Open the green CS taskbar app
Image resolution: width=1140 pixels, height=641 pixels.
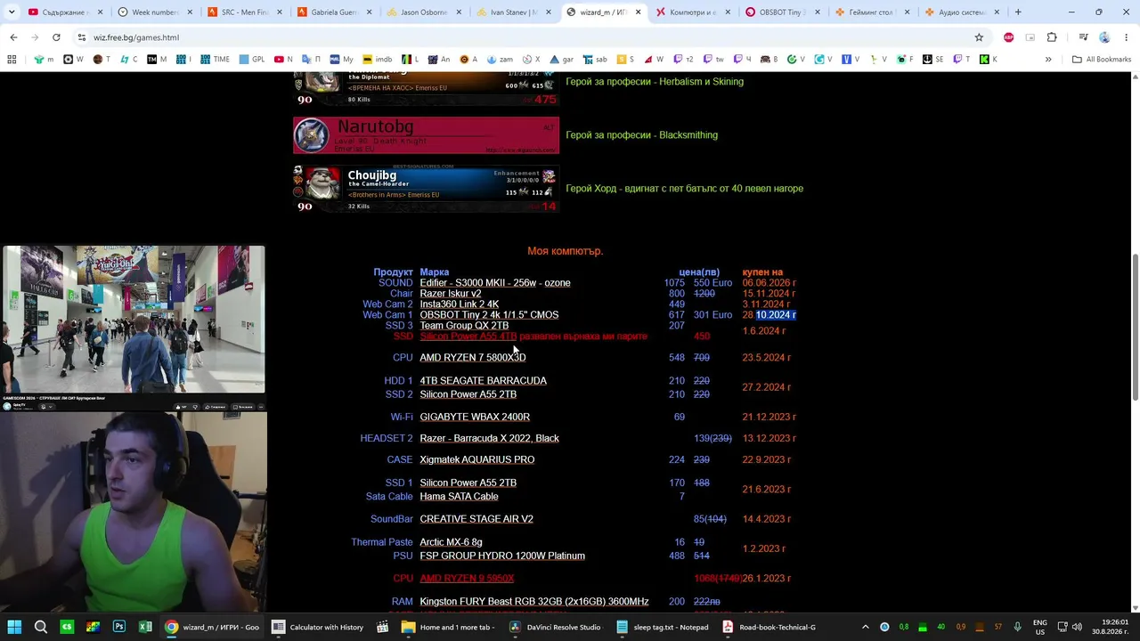pos(67,627)
